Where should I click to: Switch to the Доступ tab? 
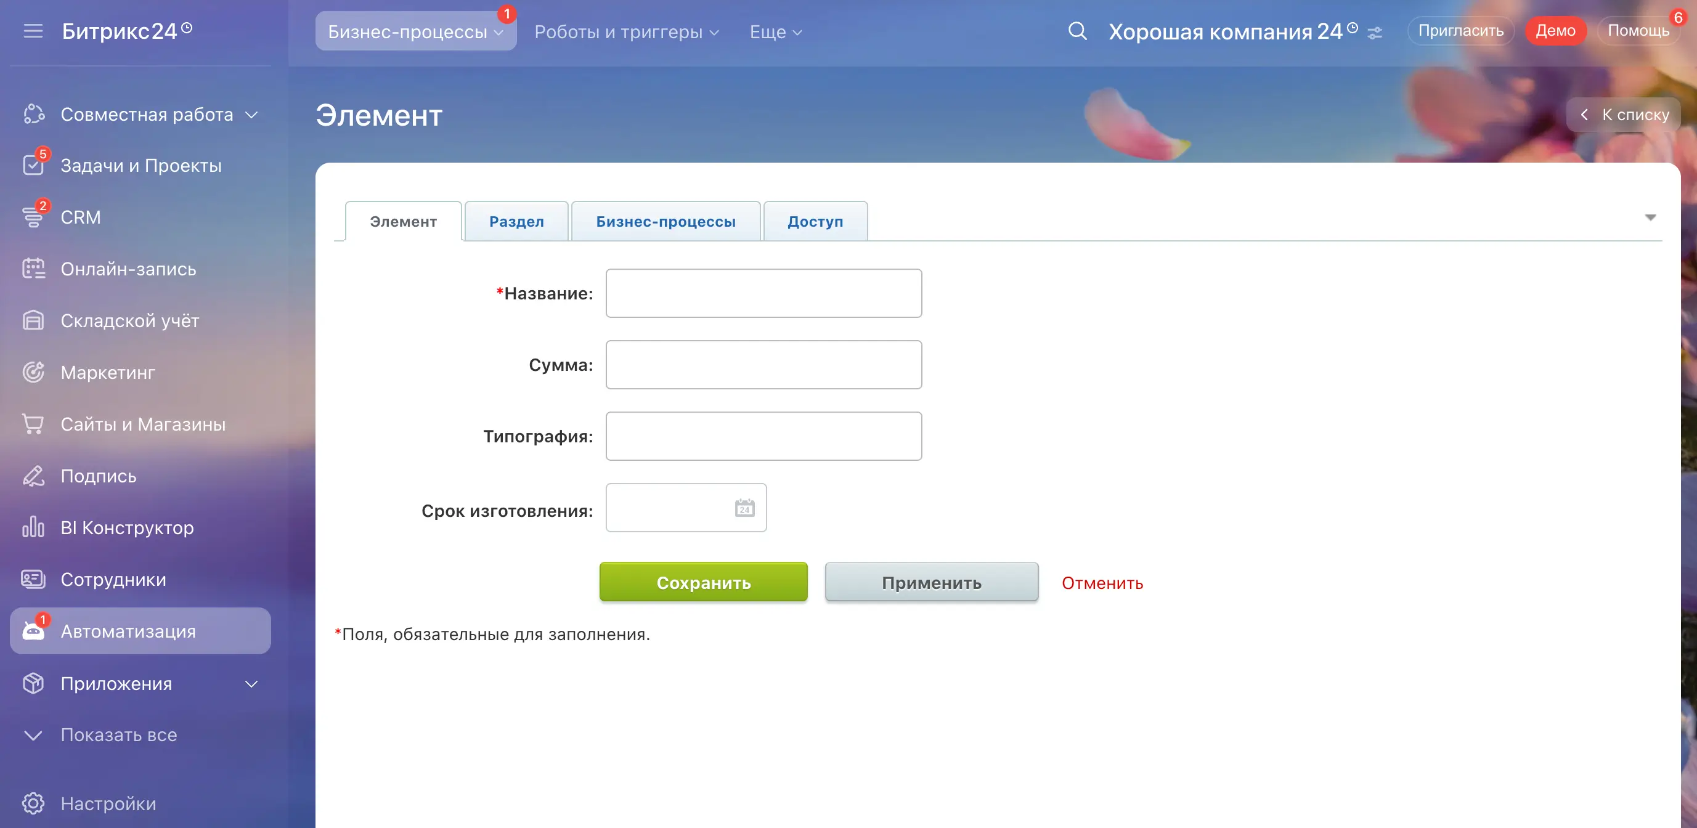click(815, 221)
